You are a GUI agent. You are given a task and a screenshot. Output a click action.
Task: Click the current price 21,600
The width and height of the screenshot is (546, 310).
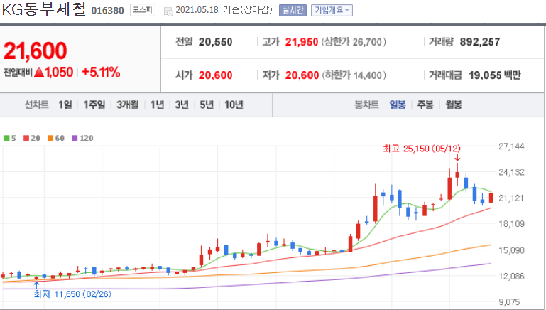pos(36,51)
